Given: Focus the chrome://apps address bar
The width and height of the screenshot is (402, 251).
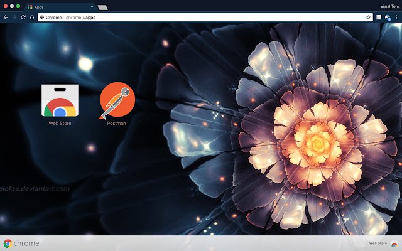Looking at the screenshot, I should click(205, 18).
